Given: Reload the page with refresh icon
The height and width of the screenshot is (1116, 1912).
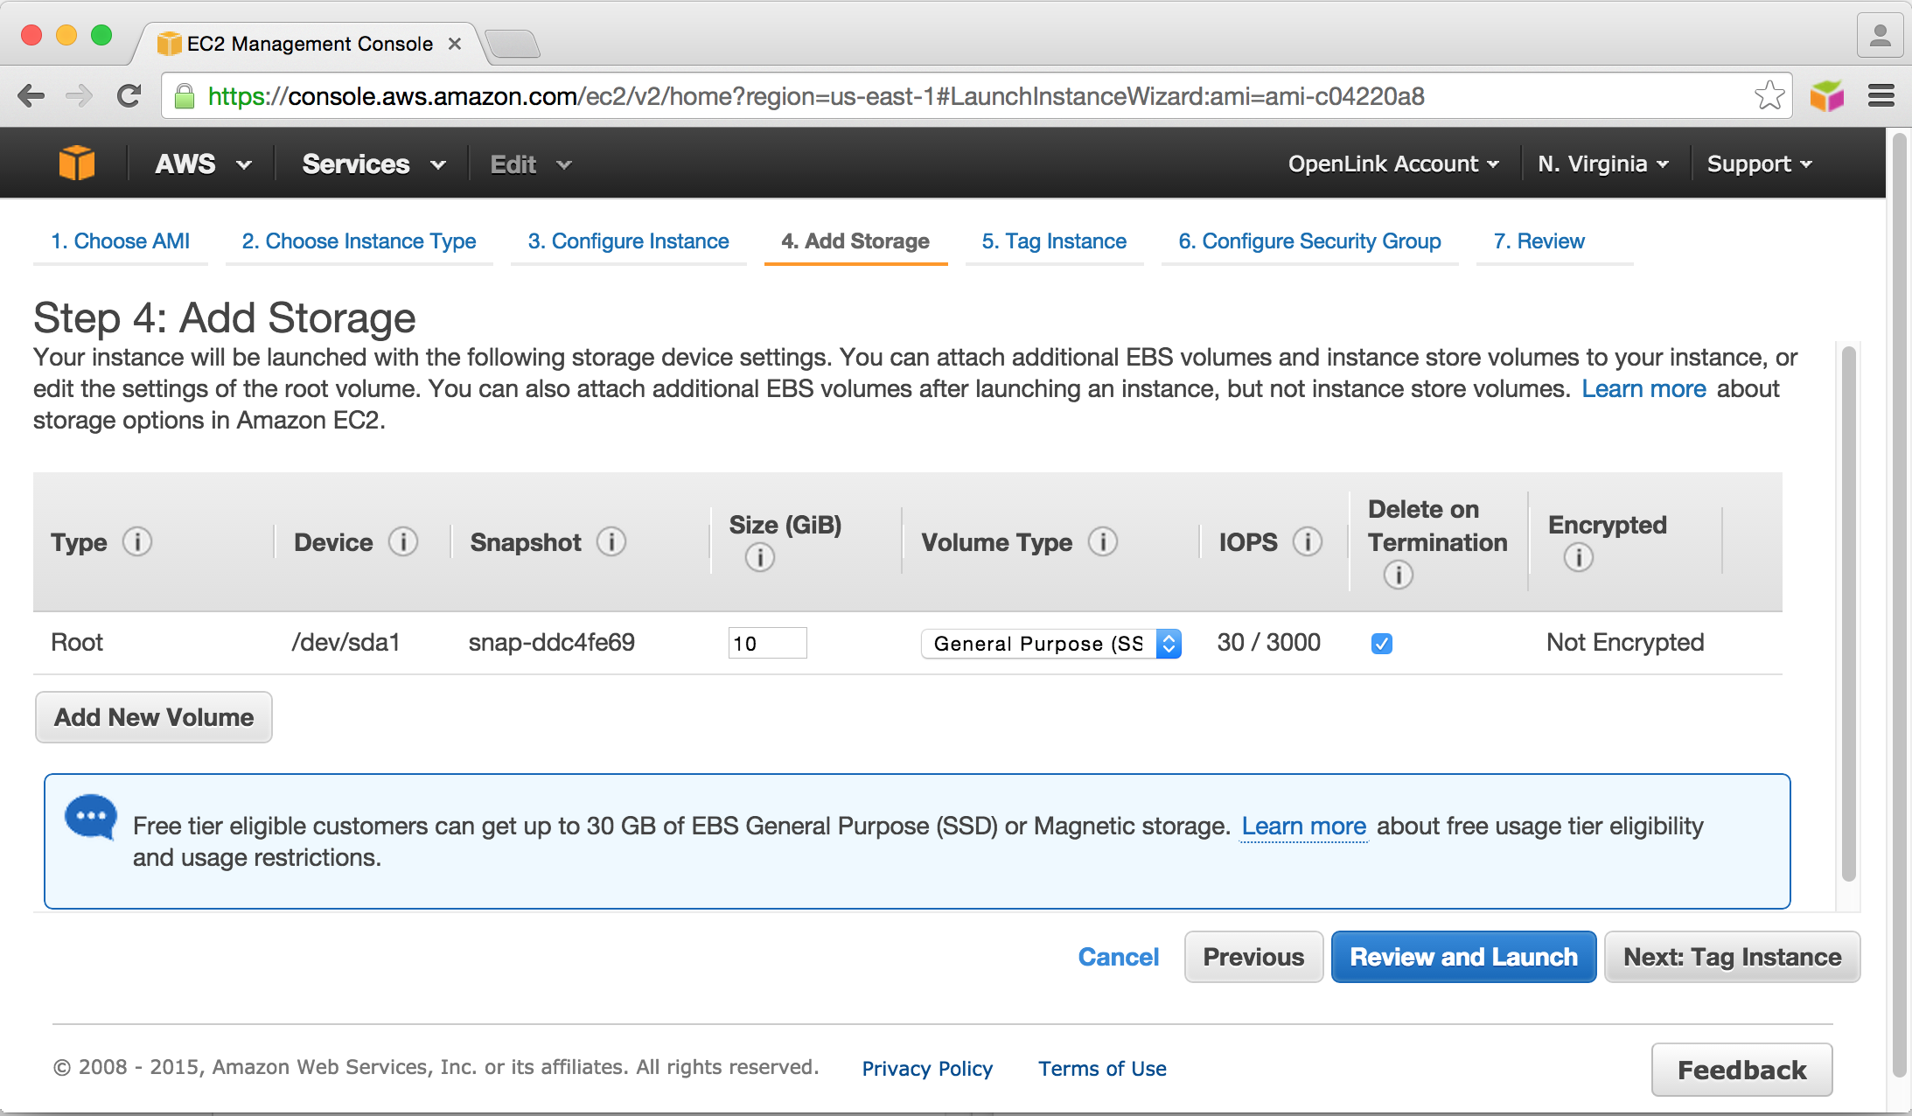Looking at the screenshot, I should coord(129,96).
